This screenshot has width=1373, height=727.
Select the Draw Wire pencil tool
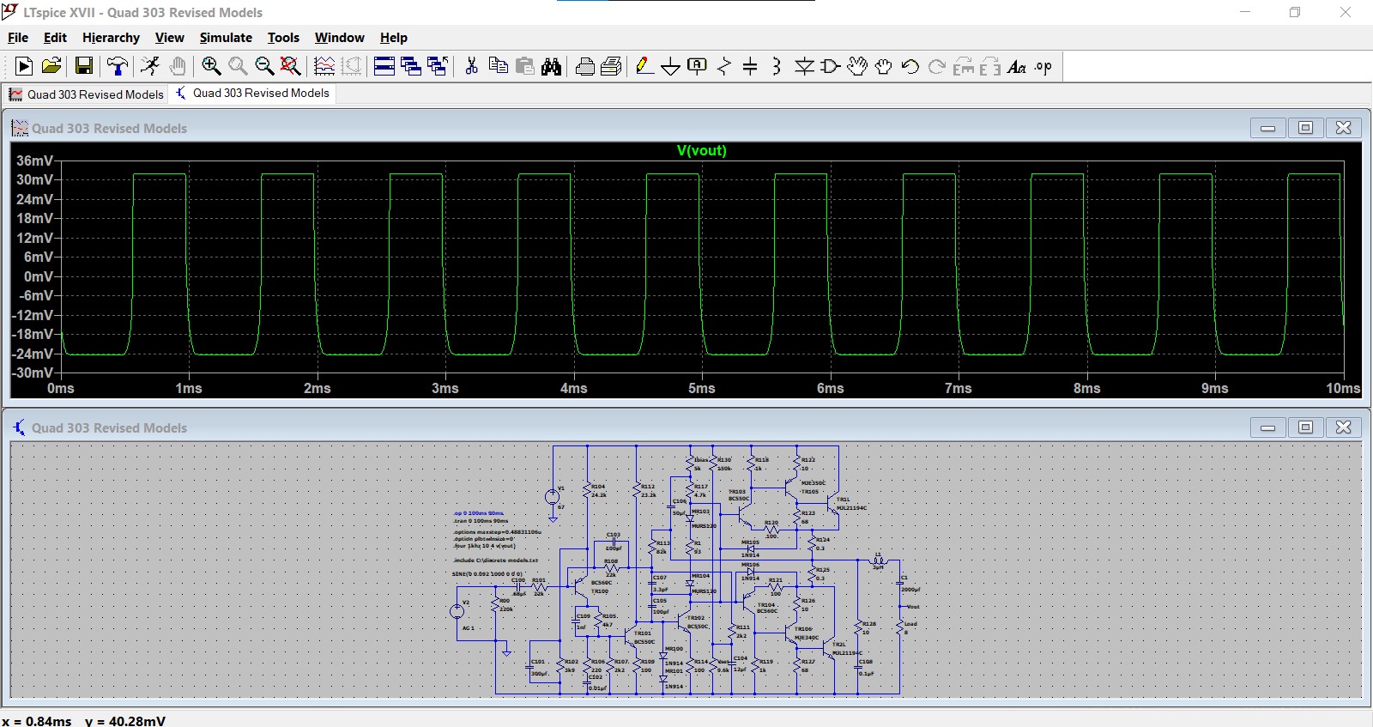pyautogui.click(x=644, y=66)
